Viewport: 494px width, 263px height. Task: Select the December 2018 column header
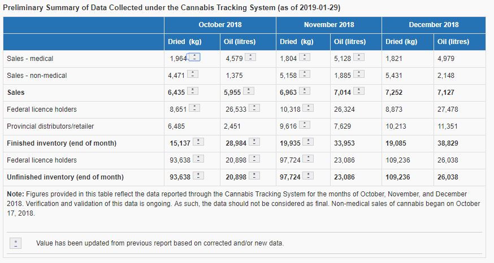[x=434, y=25]
